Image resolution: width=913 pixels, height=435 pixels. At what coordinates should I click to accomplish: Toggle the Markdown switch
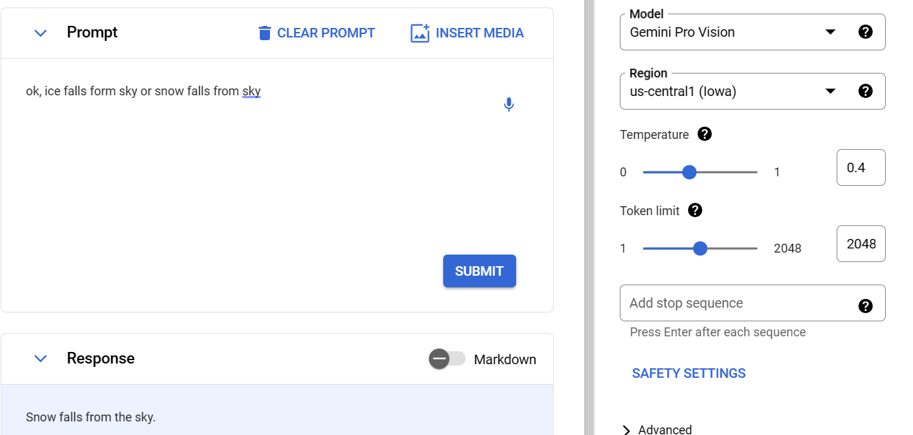pyautogui.click(x=447, y=359)
